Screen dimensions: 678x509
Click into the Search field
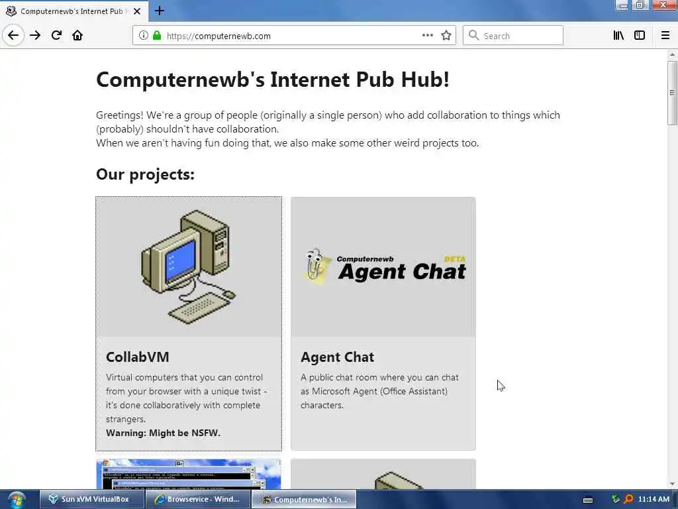point(513,36)
